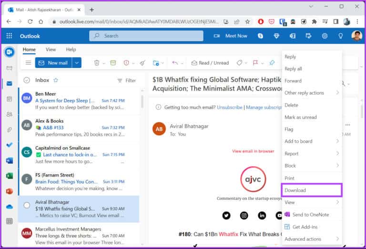This screenshot has width=366, height=249.
Task: Switch to the Help ribbon tab
Action: (x=71, y=50)
